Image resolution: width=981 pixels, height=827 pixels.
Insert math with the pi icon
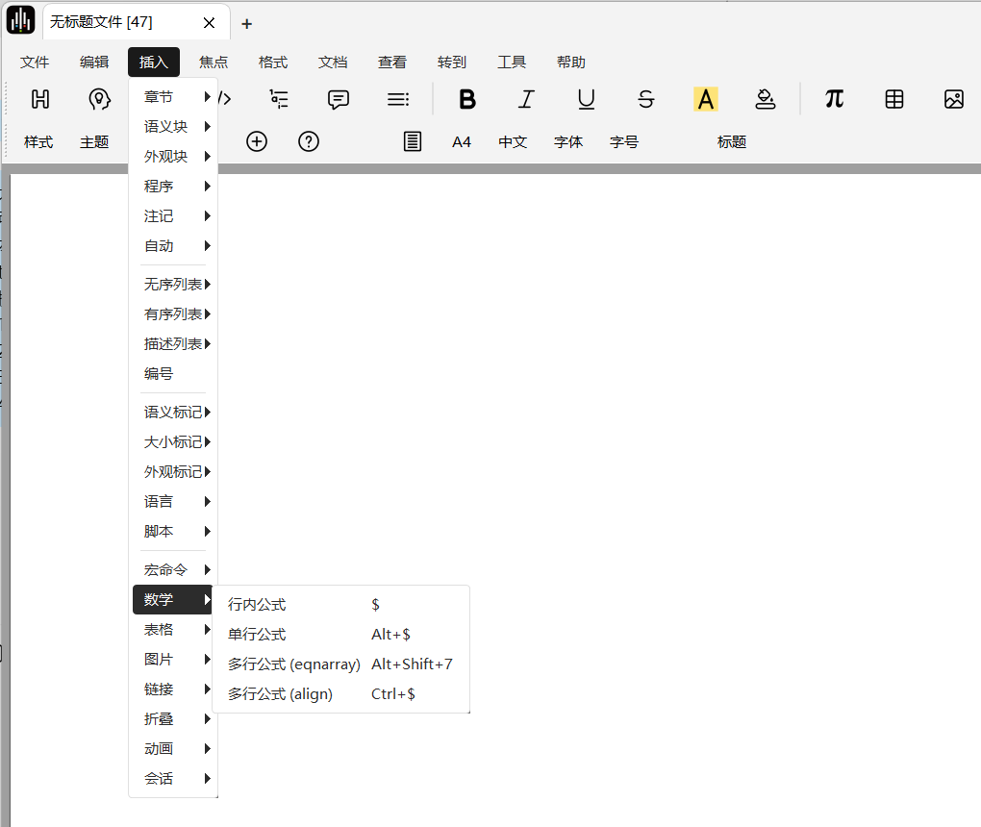click(834, 99)
